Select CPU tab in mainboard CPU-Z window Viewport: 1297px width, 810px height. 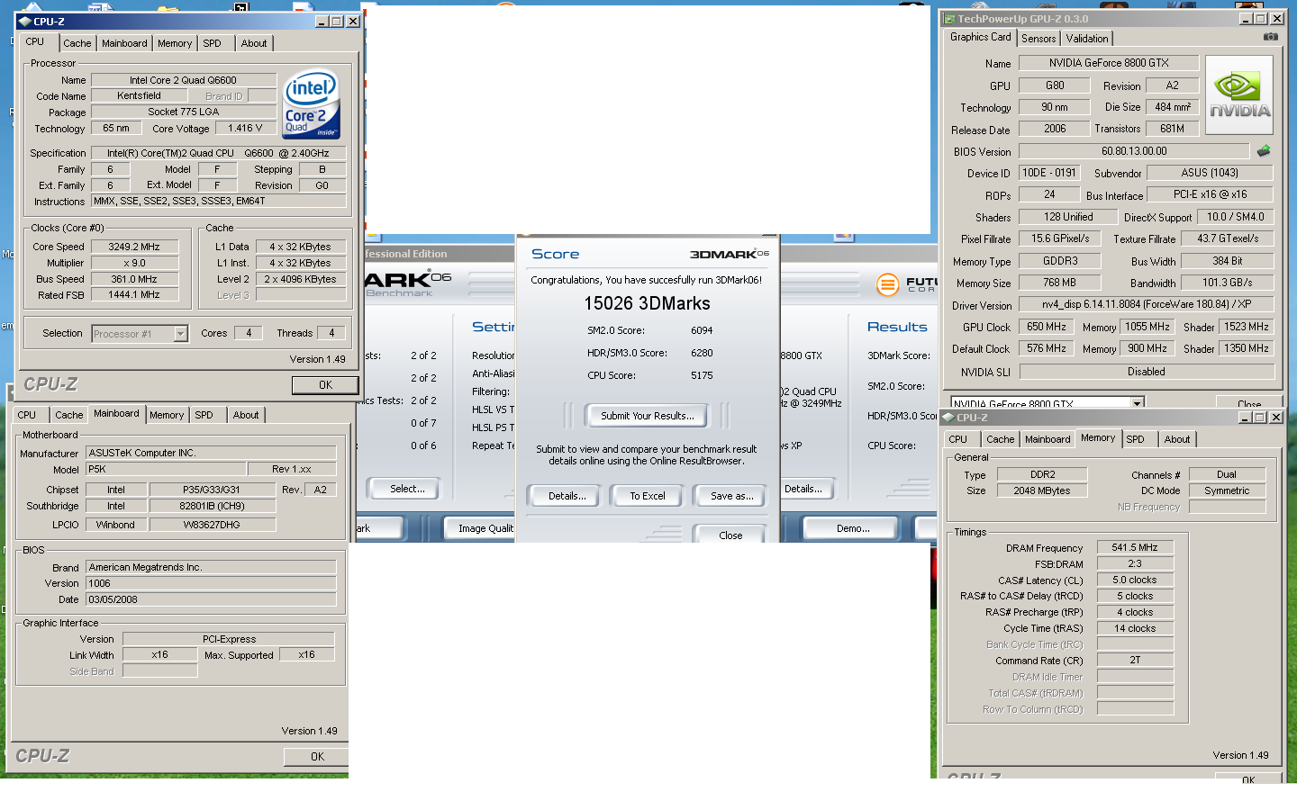tap(27, 415)
